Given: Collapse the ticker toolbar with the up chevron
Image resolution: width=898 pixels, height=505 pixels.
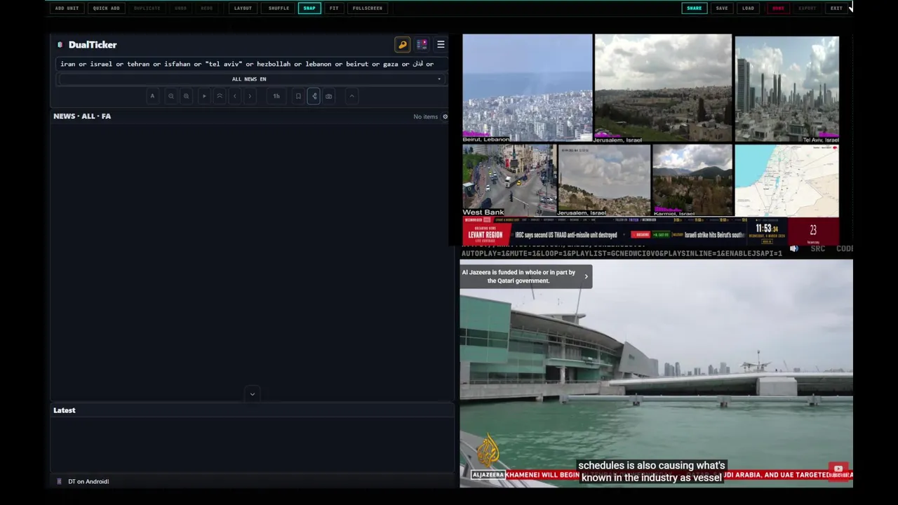Looking at the screenshot, I should (352, 96).
